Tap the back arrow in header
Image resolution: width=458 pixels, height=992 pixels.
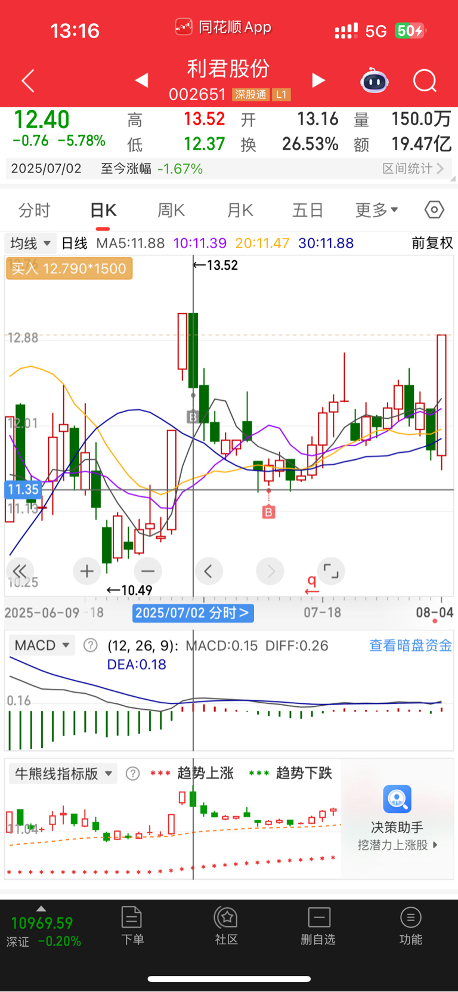[x=27, y=81]
